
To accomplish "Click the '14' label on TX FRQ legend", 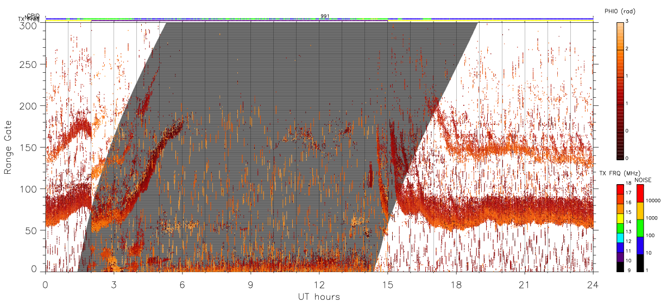I will 628,223.
